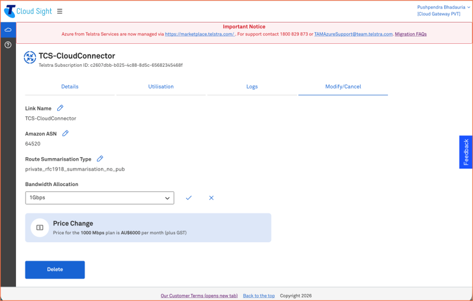The image size is (473, 301).
Task: Click the TCS-CloudConnector link name value
Action: 50,118
